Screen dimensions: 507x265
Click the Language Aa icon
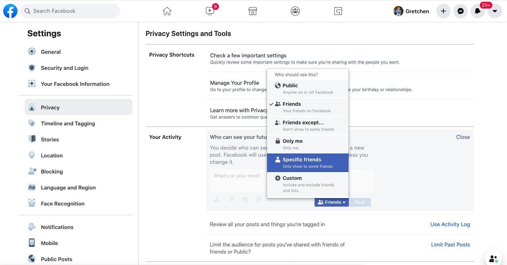(32, 187)
